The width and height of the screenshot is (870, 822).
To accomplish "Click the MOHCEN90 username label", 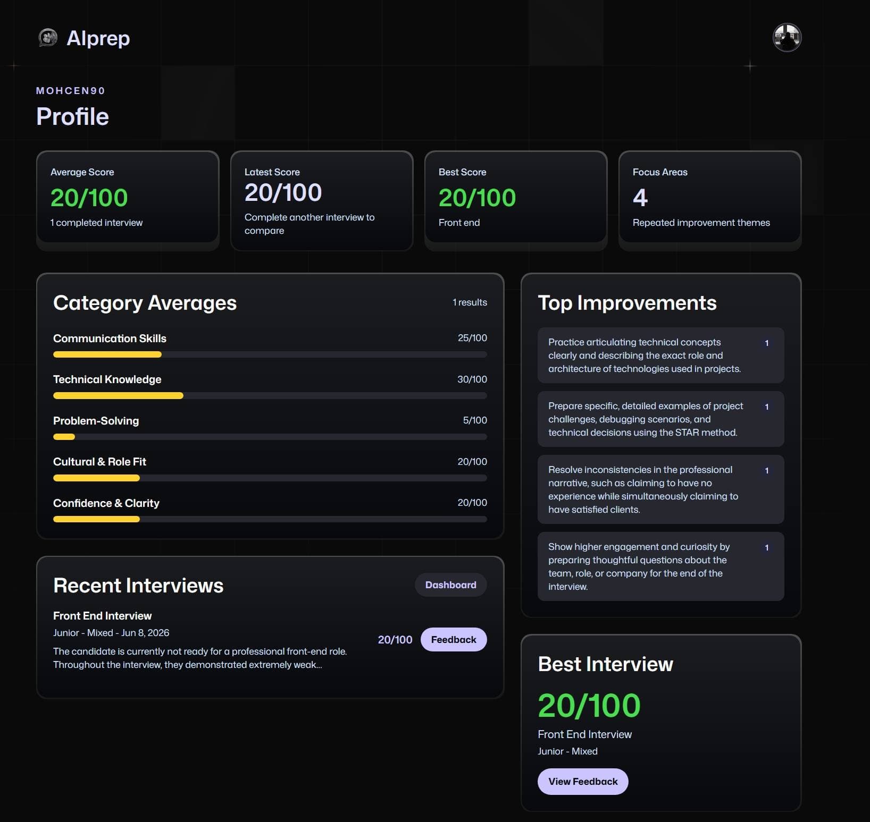I will (x=70, y=90).
